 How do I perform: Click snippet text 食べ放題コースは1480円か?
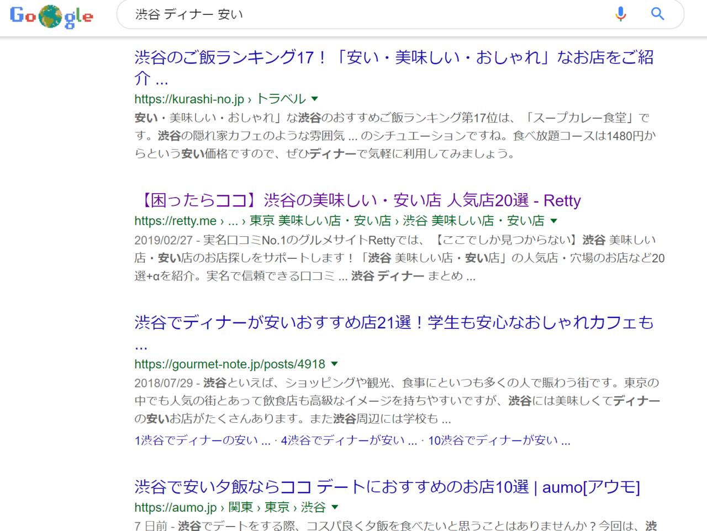[584, 136]
